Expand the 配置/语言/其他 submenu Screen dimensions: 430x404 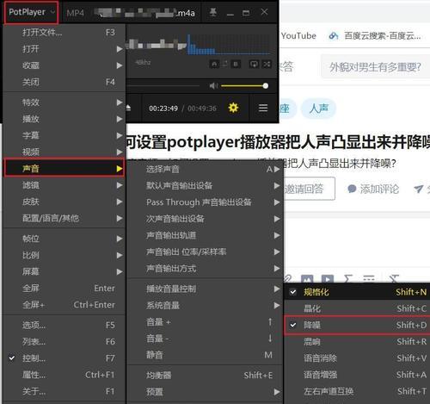coord(64,218)
